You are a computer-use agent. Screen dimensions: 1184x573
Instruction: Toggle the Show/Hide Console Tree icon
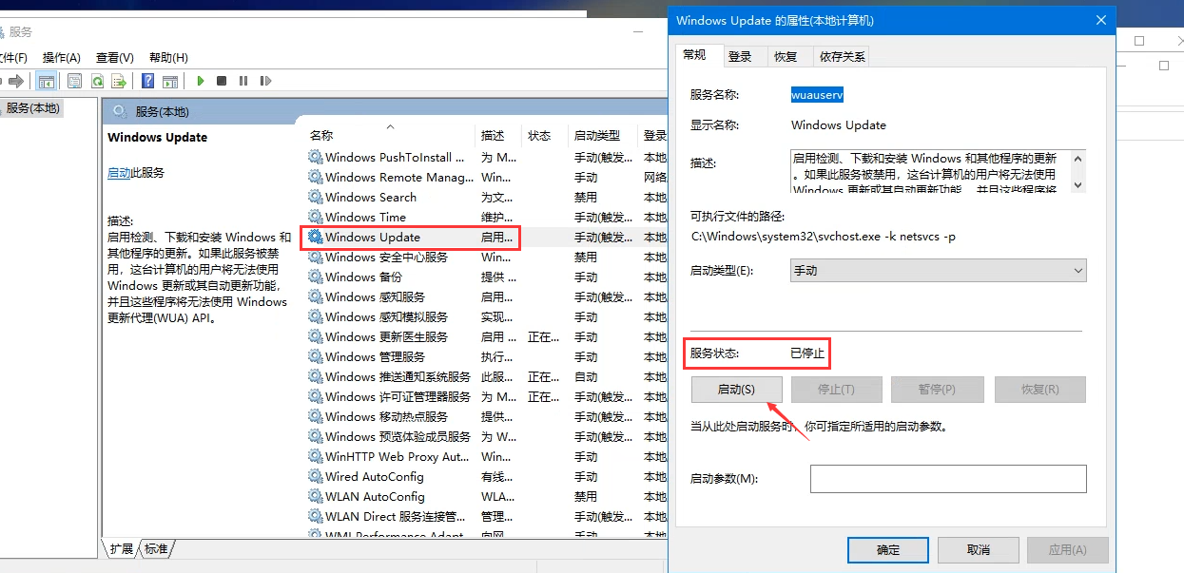46,82
